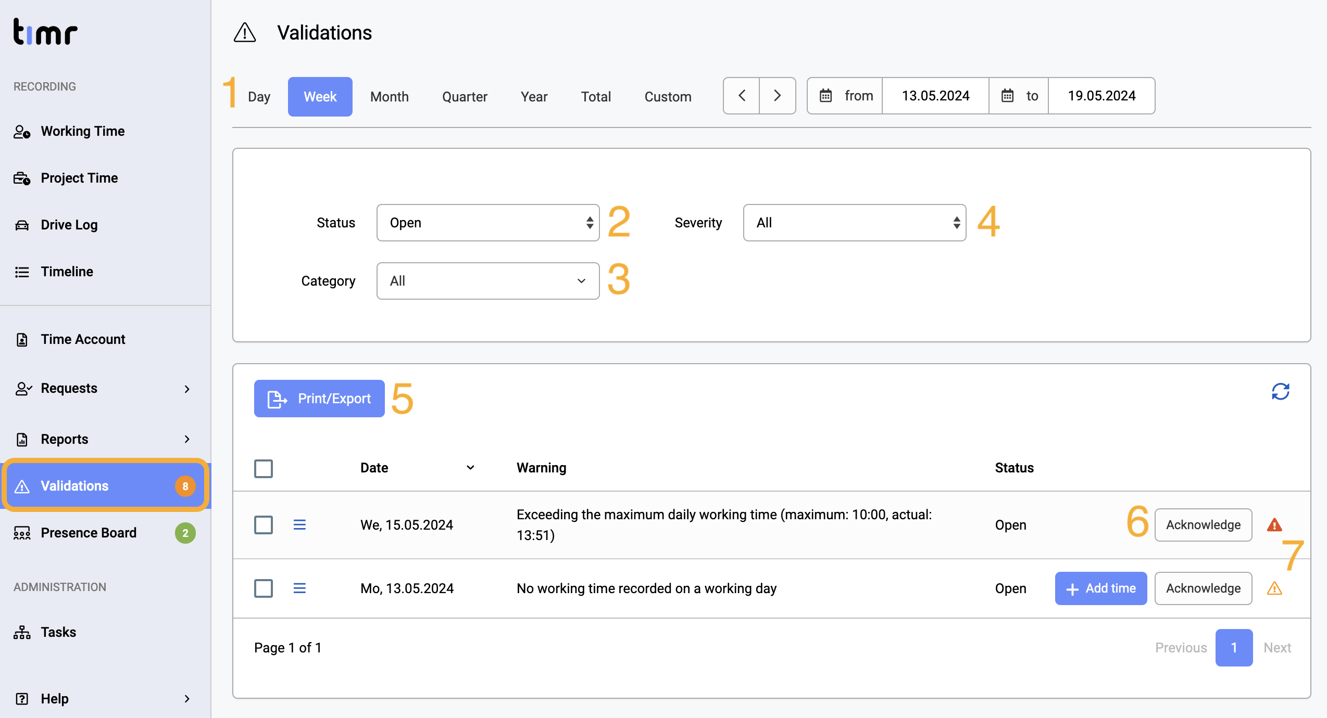Click the Print/Export button
Viewport: 1327px width, 718px height.
[x=319, y=399]
